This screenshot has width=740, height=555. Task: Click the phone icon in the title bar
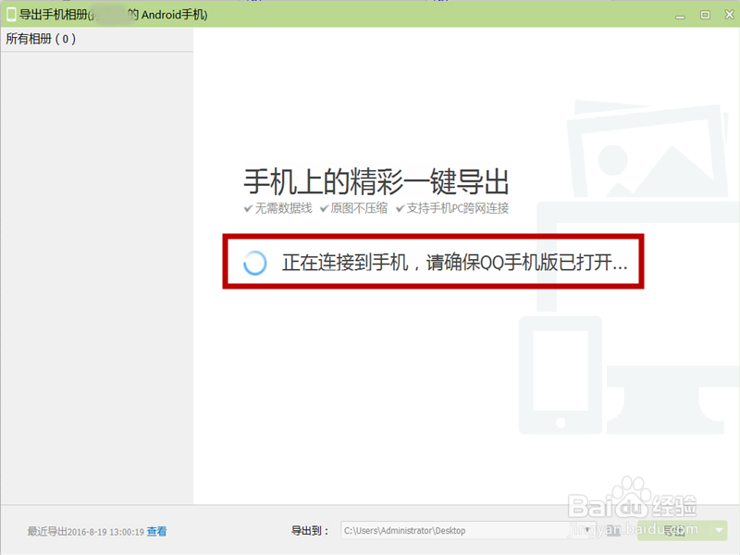pos(11,15)
